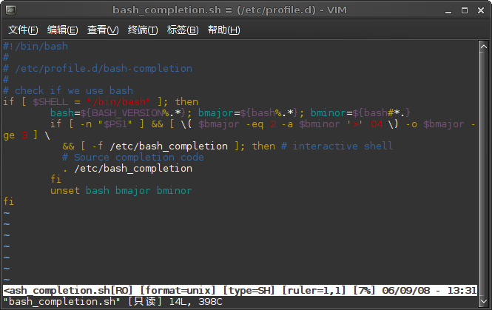Viewport: 492px width, 310px height.
Task: Click '/etc/bash_completion' in the -f test
Action: (x=169, y=146)
